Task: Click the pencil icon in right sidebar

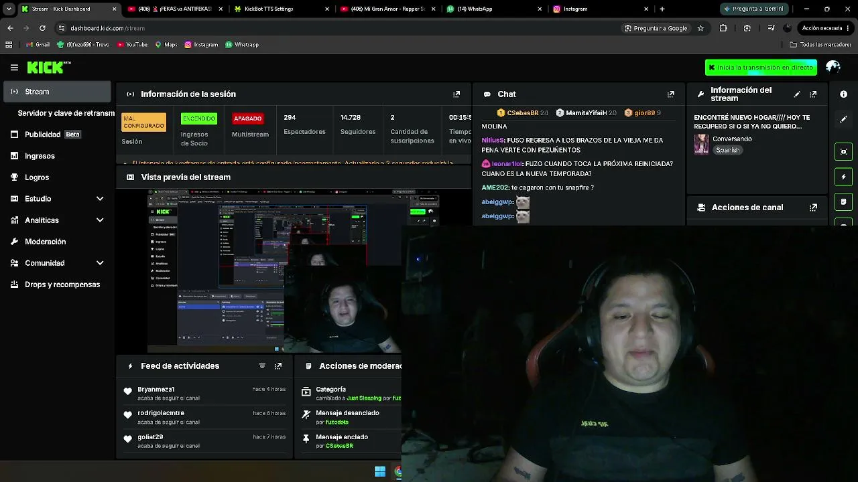Action: coord(843,119)
